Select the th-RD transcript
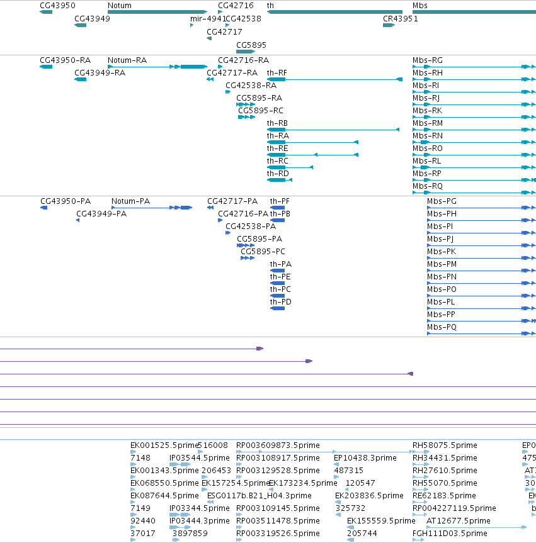 click(280, 180)
